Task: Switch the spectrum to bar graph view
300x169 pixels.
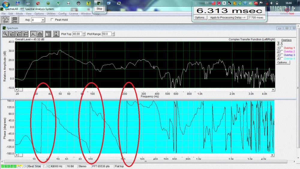Action: (40, 34)
